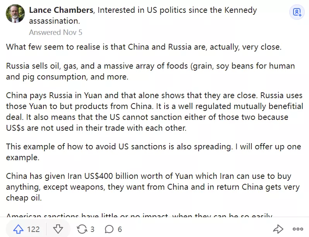Screen dimensions: 309x237
Task: Open the three-dot more options menu
Action: point(298,229)
